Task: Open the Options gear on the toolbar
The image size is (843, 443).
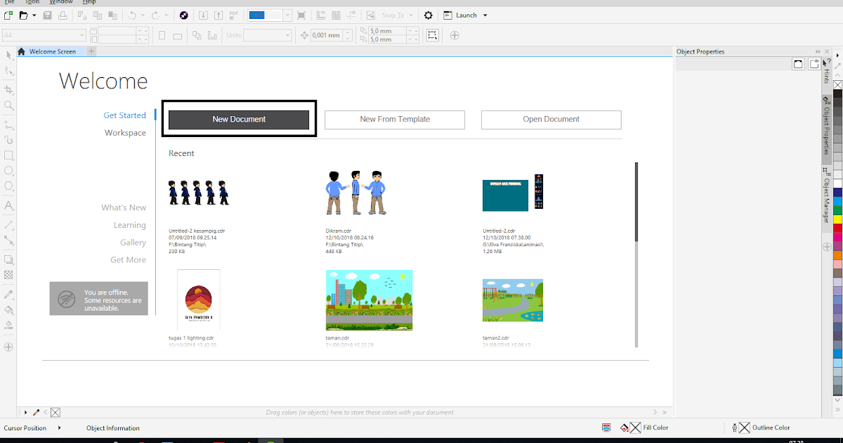Action: pyautogui.click(x=427, y=15)
